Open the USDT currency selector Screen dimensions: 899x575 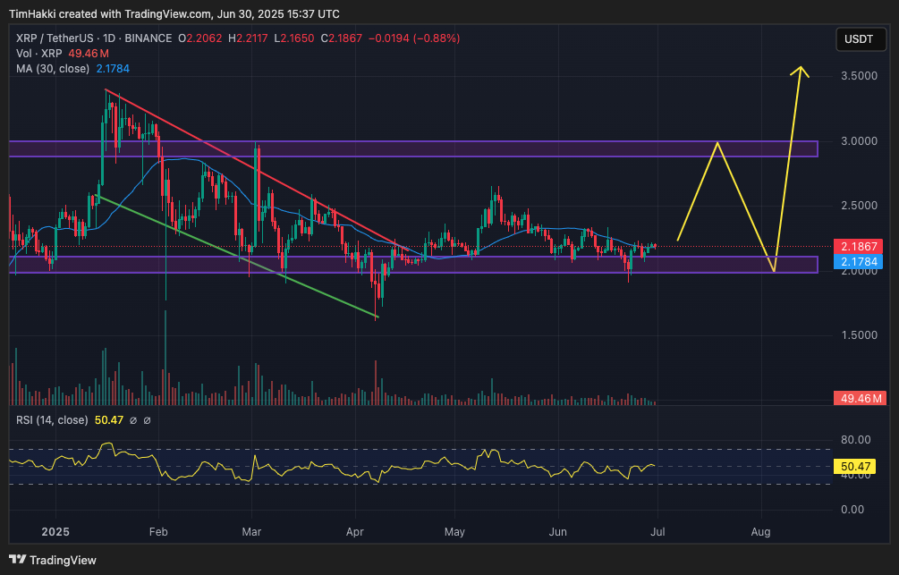859,38
